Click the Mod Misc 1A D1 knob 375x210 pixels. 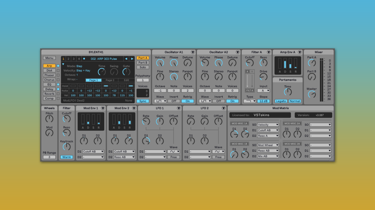click(x=234, y=135)
